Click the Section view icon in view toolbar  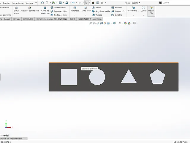click(x=102, y=23)
